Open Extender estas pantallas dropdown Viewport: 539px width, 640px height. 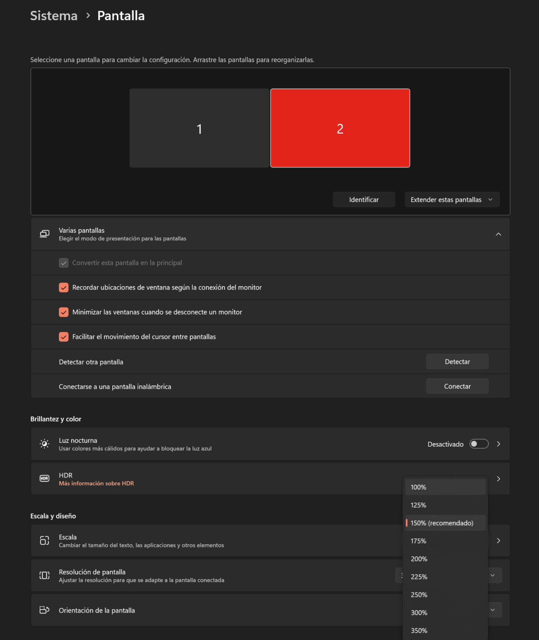pyautogui.click(x=452, y=200)
